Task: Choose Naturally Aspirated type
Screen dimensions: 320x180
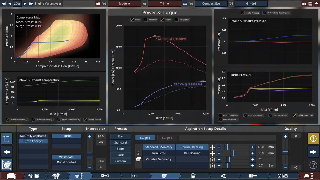Action: (33, 136)
